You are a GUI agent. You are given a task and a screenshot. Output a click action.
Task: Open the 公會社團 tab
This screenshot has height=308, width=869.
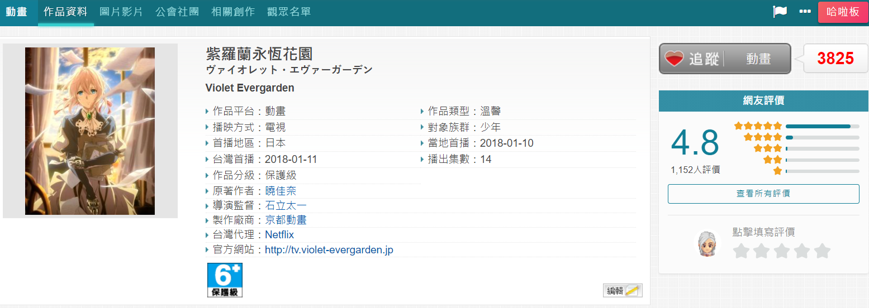[178, 12]
